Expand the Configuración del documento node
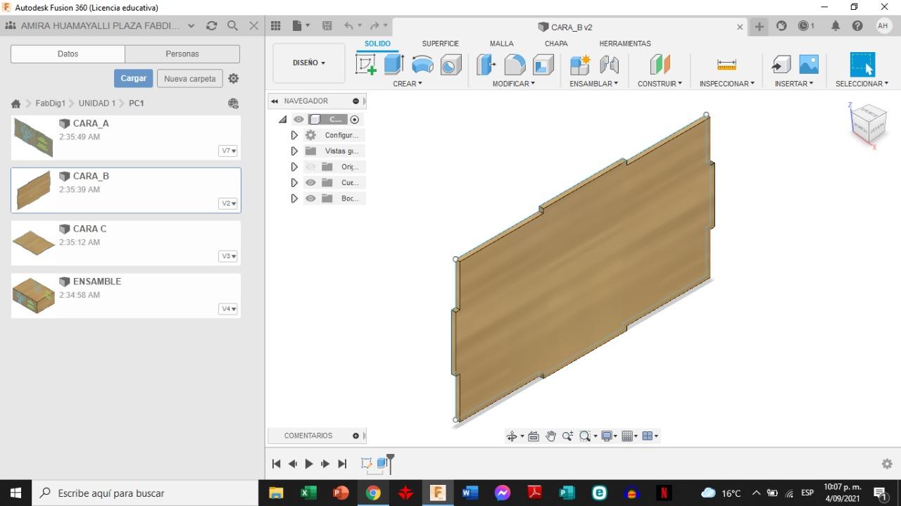Viewport: 901px width, 506px height. (x=294, y=135)
